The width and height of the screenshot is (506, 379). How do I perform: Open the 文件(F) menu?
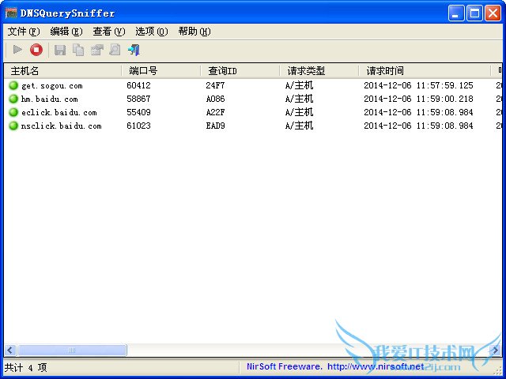[x=23, y=32]
